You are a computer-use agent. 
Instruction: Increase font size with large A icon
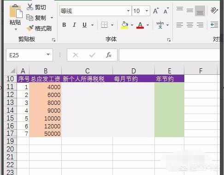(x=156, y=11)
